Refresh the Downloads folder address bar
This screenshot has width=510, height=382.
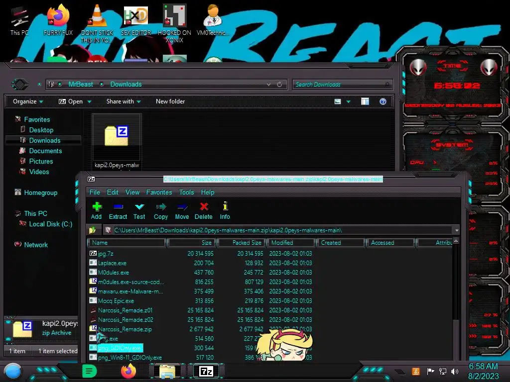pyautogui.click(x=279, y=85)
